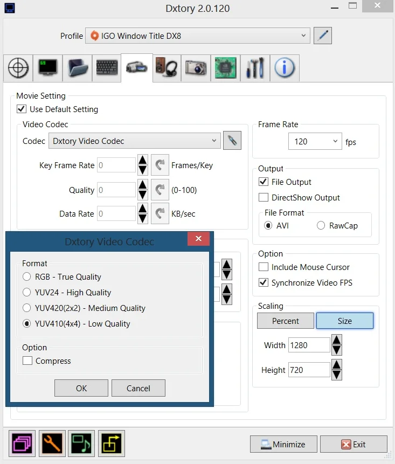Click the Data Rate input field
Screen dimensions: 395x464
click(116, 213)
